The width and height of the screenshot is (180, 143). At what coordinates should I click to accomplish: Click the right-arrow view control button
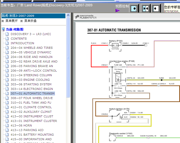(134, 8)
